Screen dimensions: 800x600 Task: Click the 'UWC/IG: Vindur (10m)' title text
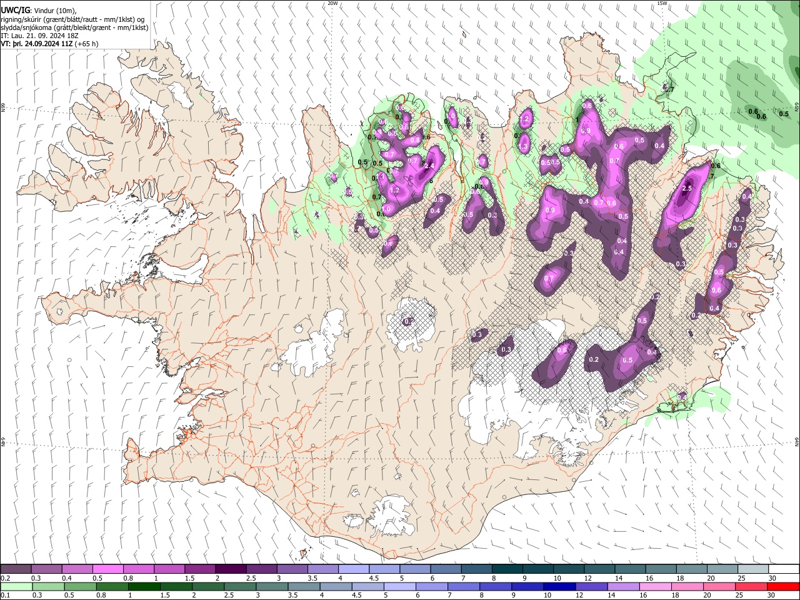point(40,11)
